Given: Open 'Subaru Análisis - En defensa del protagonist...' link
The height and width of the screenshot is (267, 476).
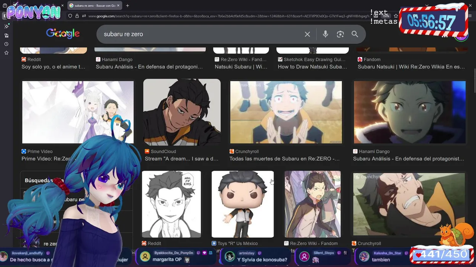Looking at the screenshot, I should [x=409, y=159].
